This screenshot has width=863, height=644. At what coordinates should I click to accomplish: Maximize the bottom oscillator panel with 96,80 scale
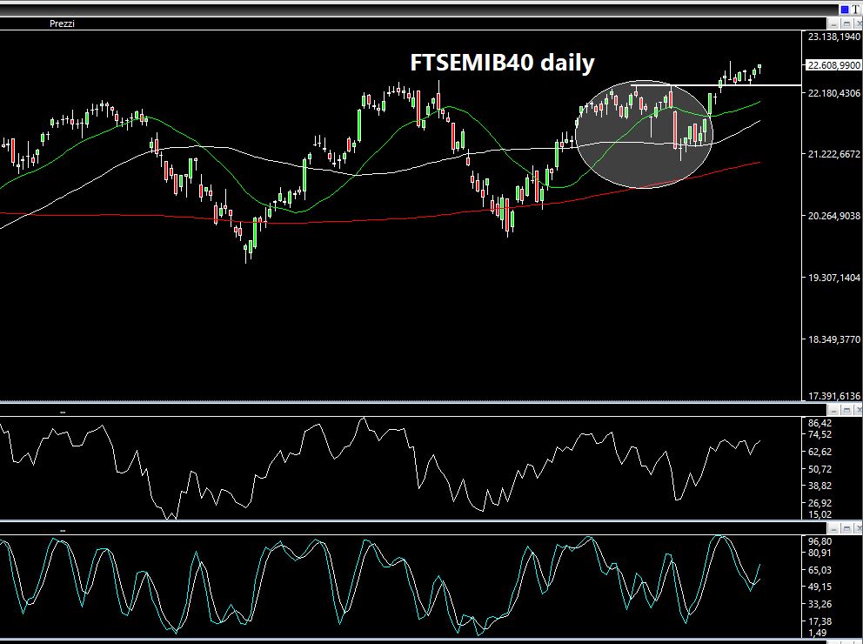[846, 528]
